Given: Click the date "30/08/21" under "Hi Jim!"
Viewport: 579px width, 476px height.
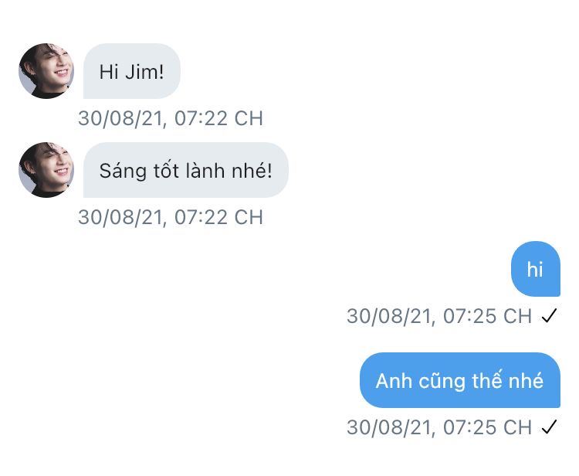Looking at the screenshot, I should click(x=121, y=118).
